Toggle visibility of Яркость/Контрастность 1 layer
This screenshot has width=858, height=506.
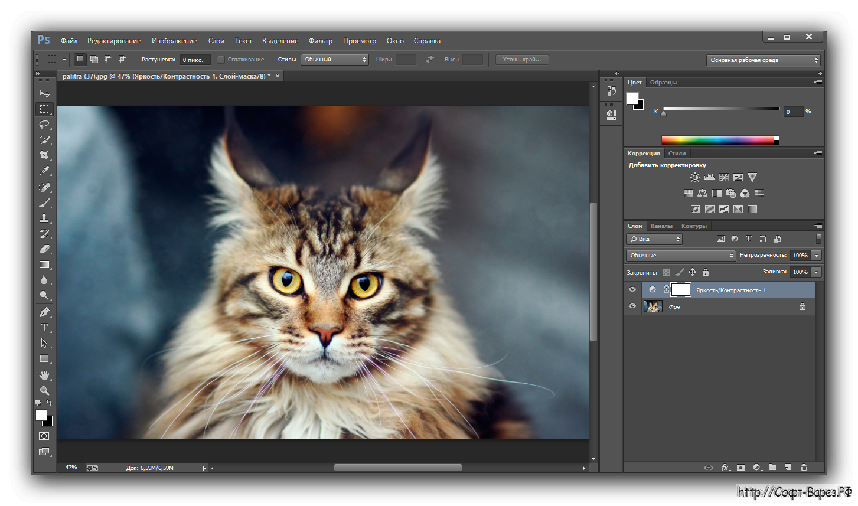632,289
